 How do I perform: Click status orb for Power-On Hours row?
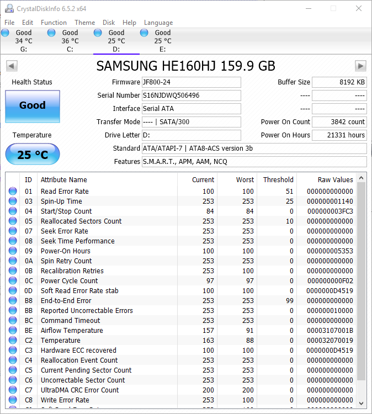13,251
